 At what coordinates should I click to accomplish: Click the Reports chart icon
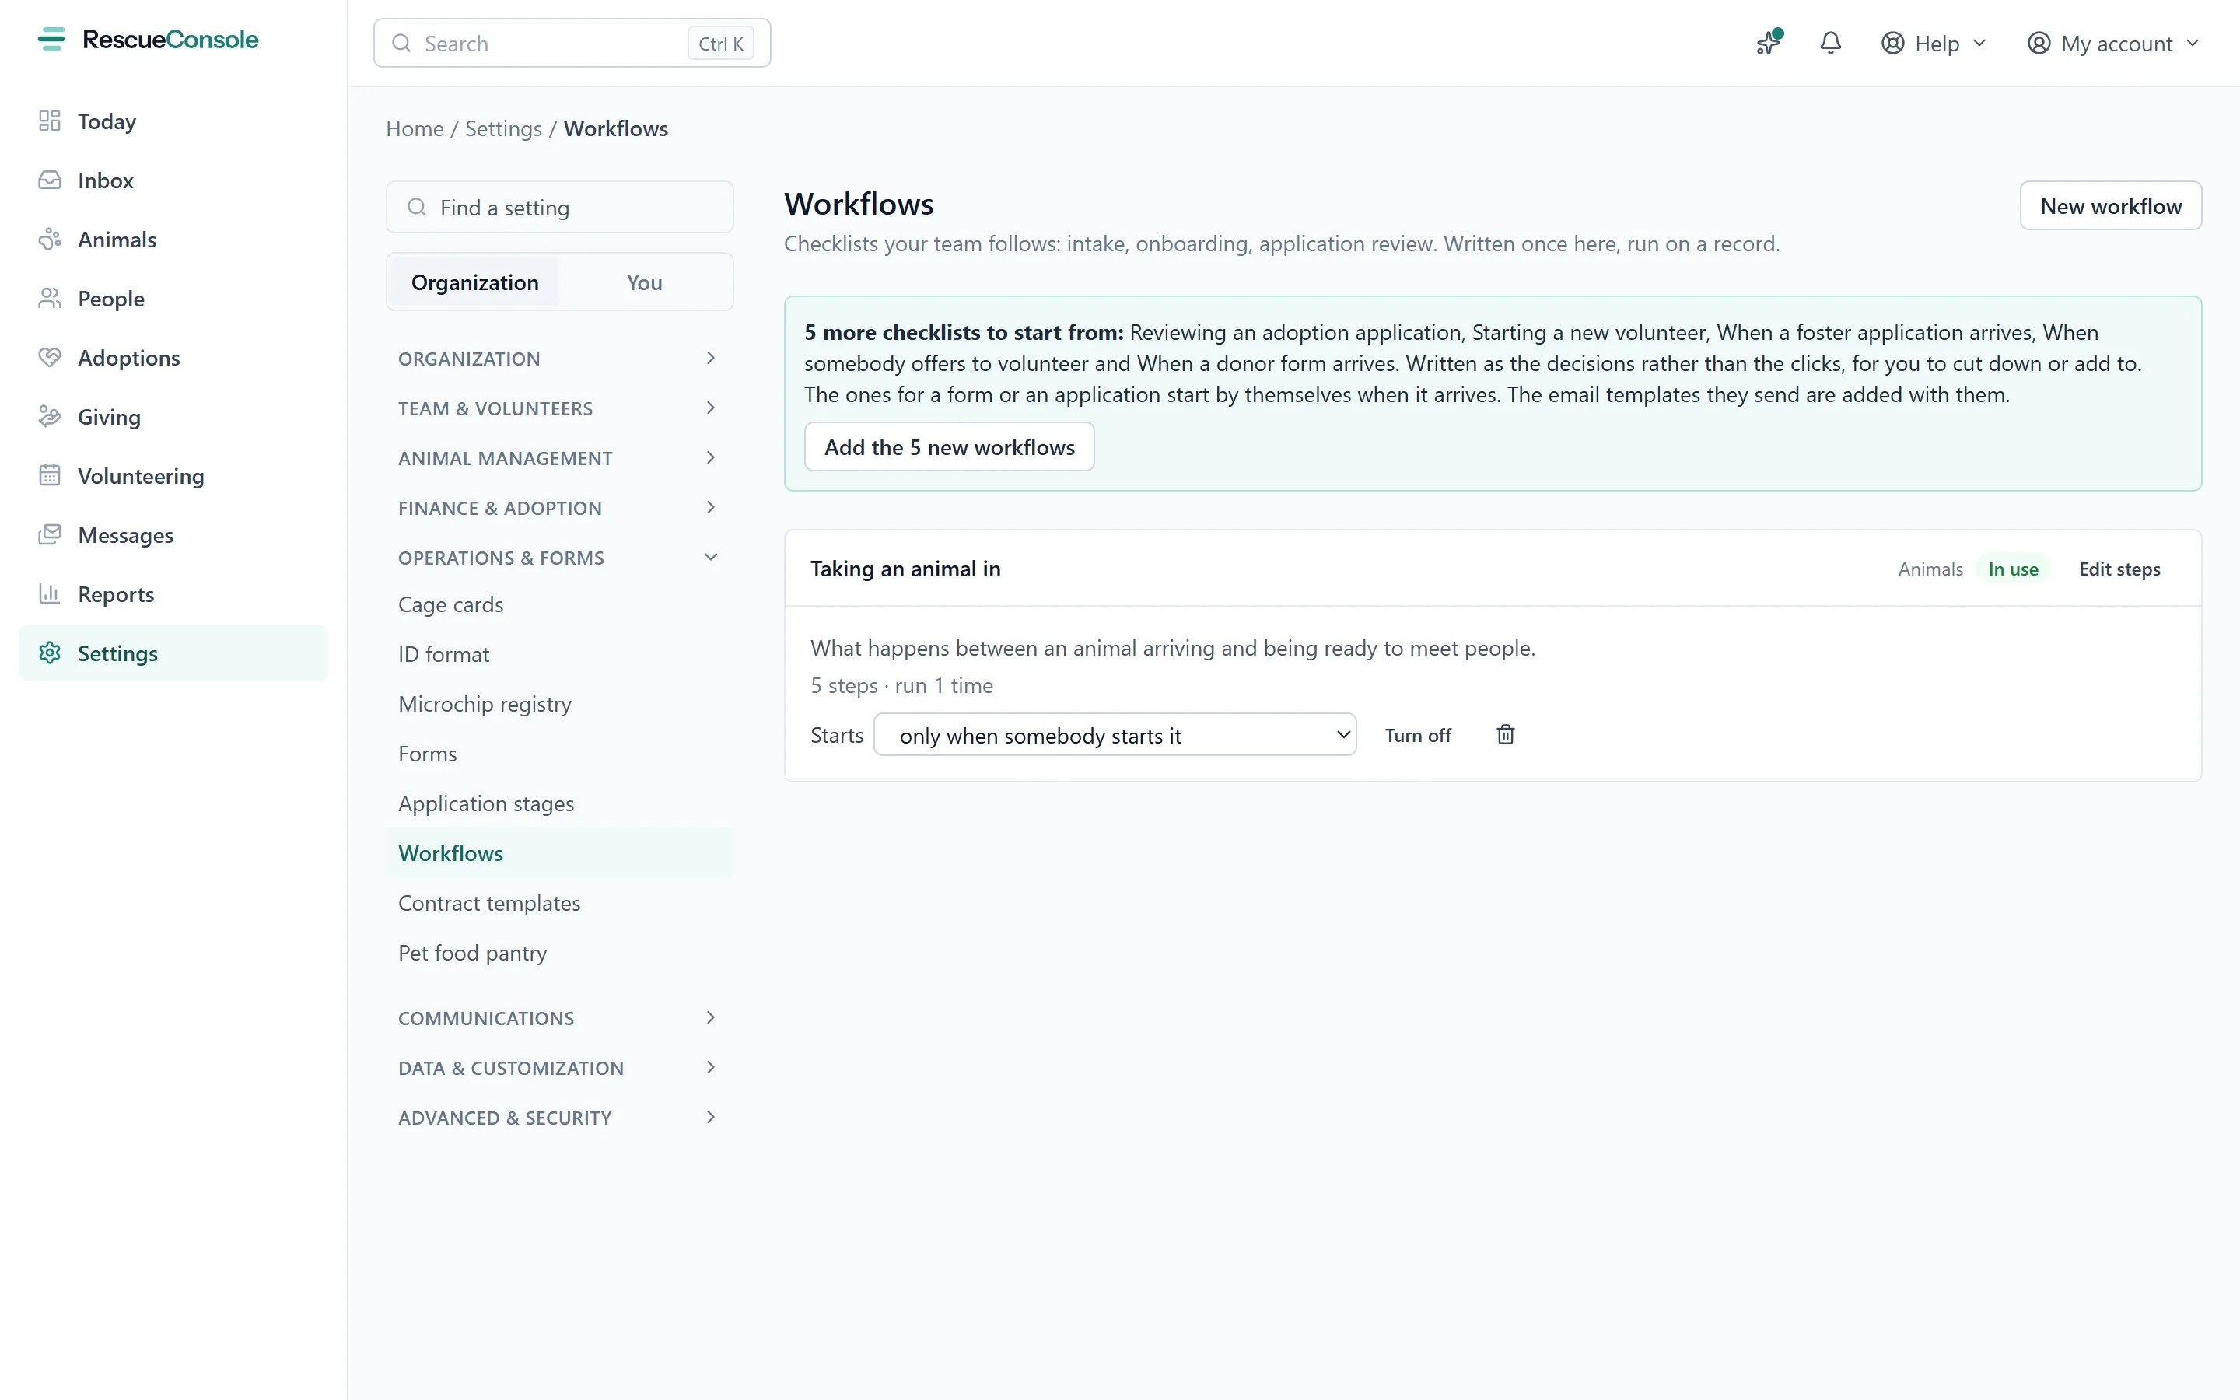pyautogui.click(x=50, y=593)
